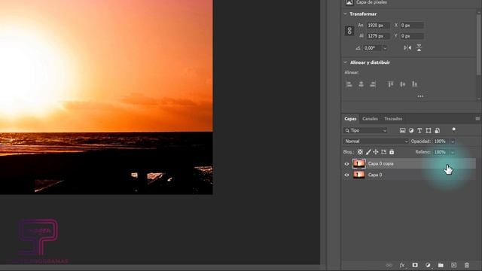Filter layers by shape layers icon
This screenshot has height=271, width=482.
tap(429, 130)
